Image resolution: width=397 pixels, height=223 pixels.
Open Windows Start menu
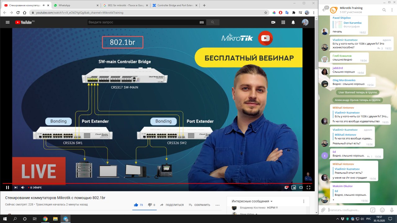5,219
